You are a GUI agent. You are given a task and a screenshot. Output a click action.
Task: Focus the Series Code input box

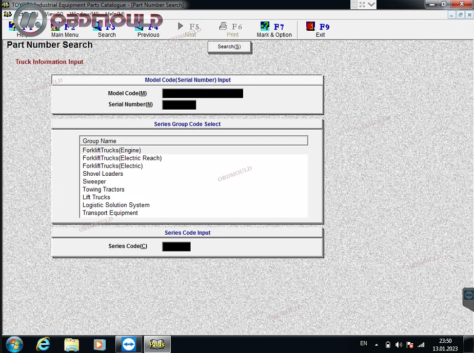(x=176, y=246)
